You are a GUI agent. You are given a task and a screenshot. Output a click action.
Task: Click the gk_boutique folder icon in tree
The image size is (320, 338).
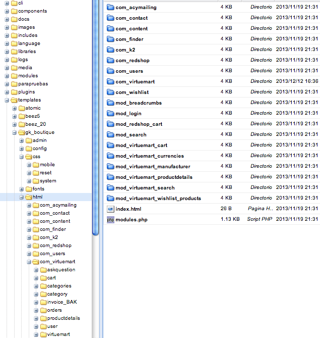coord(22,132)
